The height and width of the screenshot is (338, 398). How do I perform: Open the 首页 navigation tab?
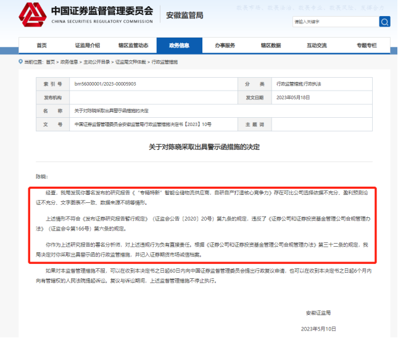click(41, 46)
